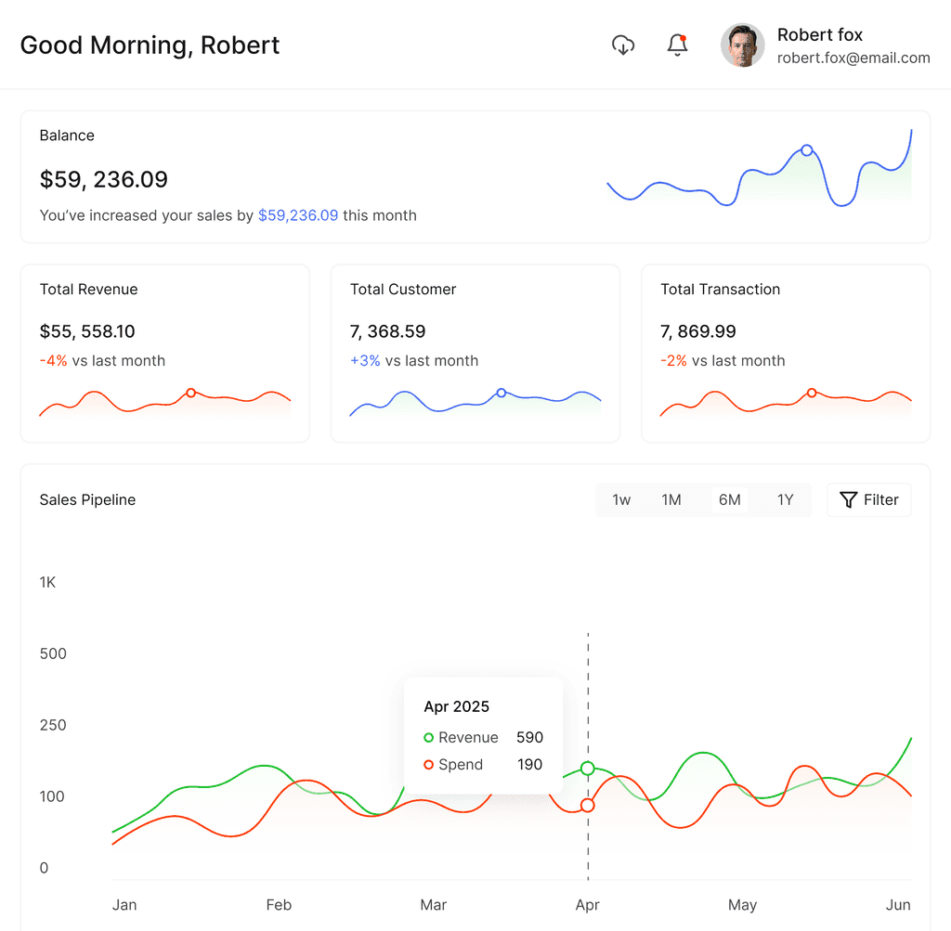Click the cloud download icon
This screenshot has width=951, height=931.
[x=623, y=45]
